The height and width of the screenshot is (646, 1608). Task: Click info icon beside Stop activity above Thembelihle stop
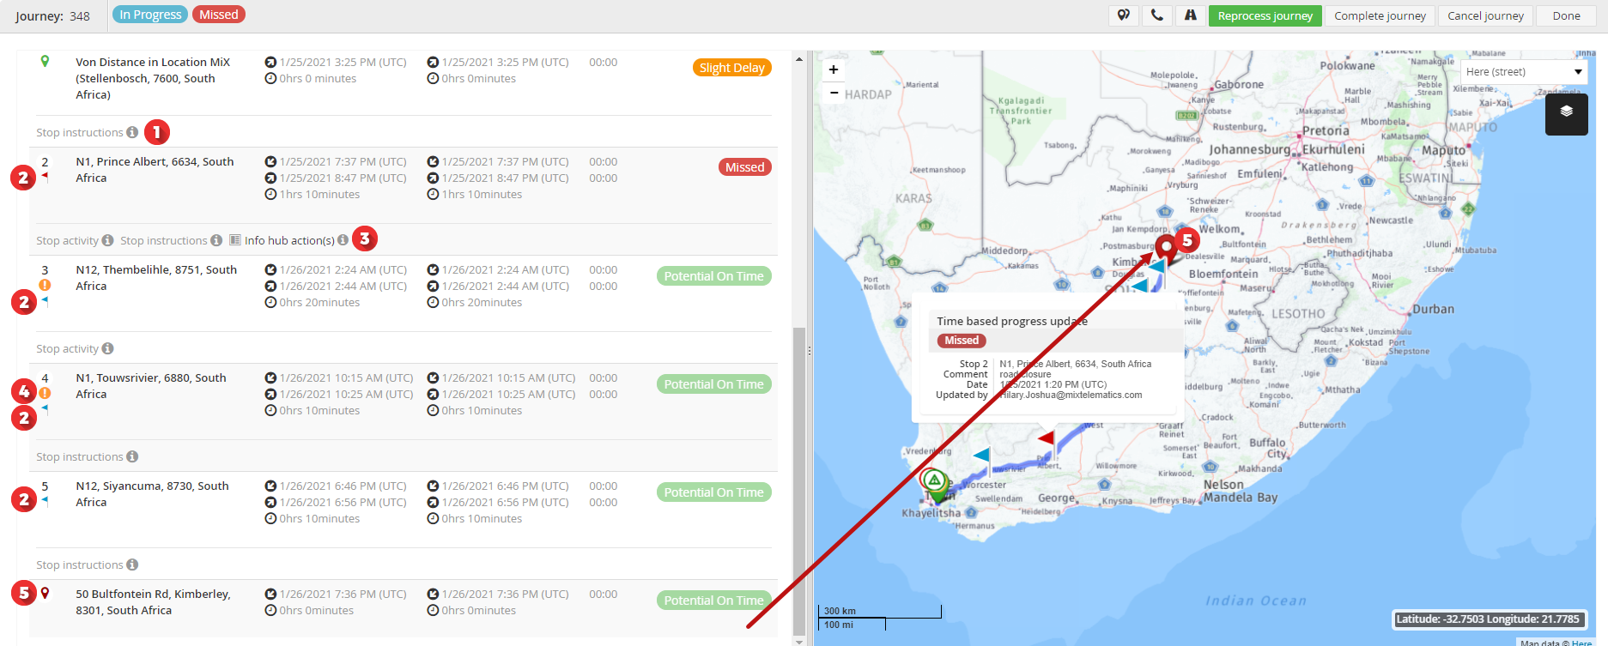(107, 240)
